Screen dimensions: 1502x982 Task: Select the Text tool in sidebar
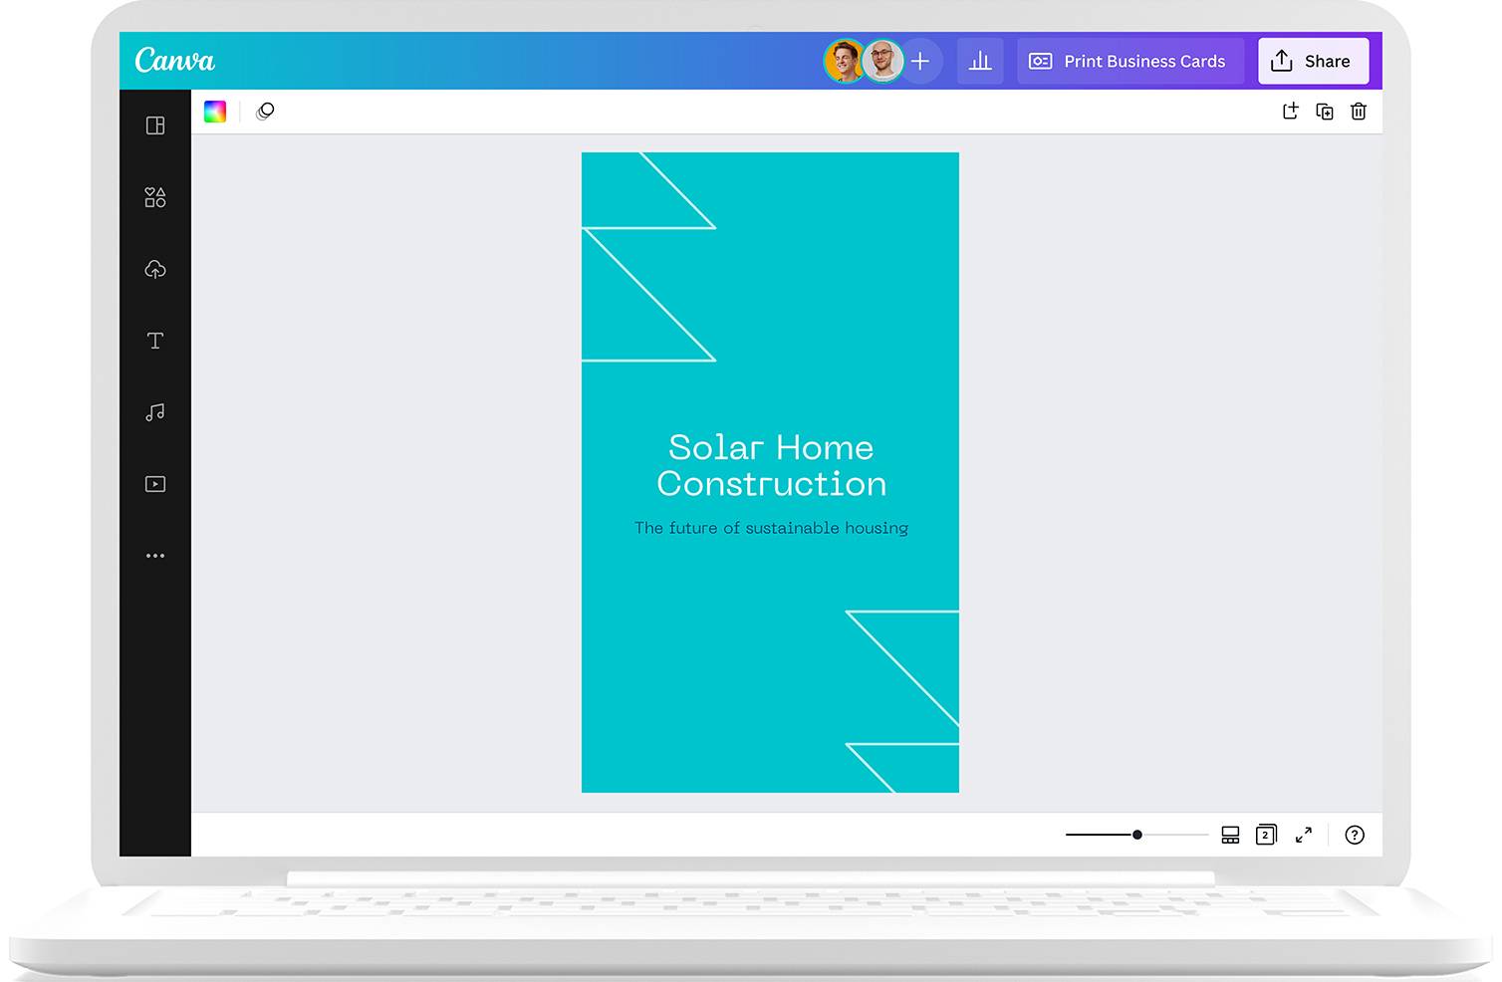[x=155, y=341]
